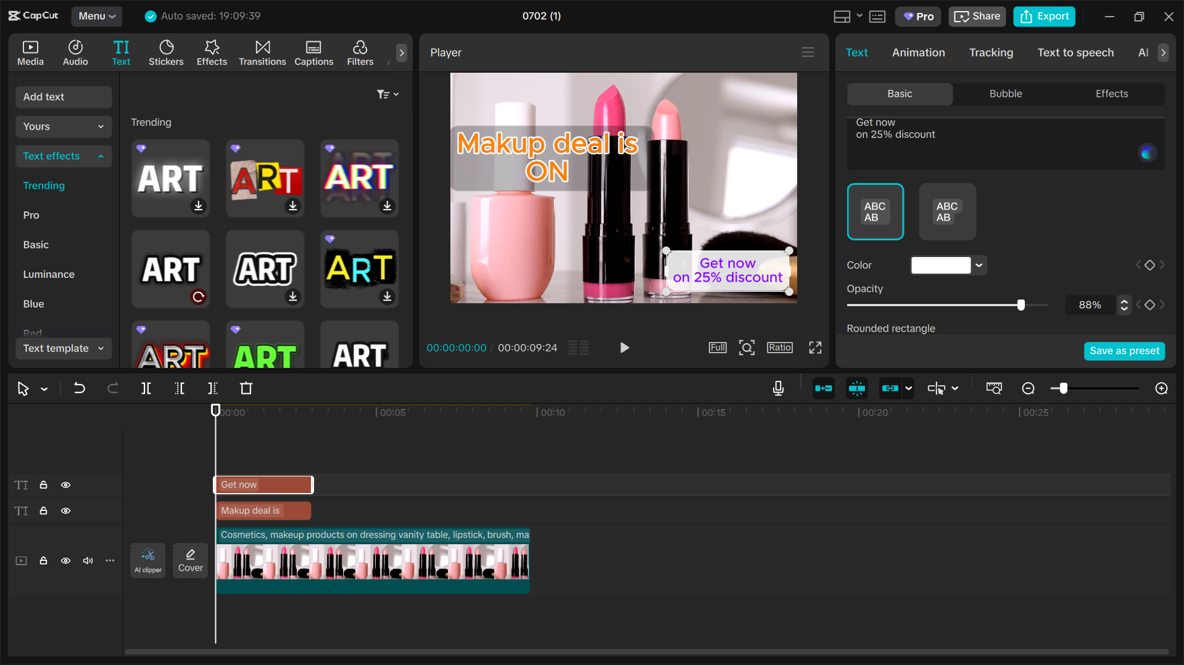Viewport: 1184px width, 665px height.
Task: Open the Animation tab in the right panel
Action: (918, 52)
